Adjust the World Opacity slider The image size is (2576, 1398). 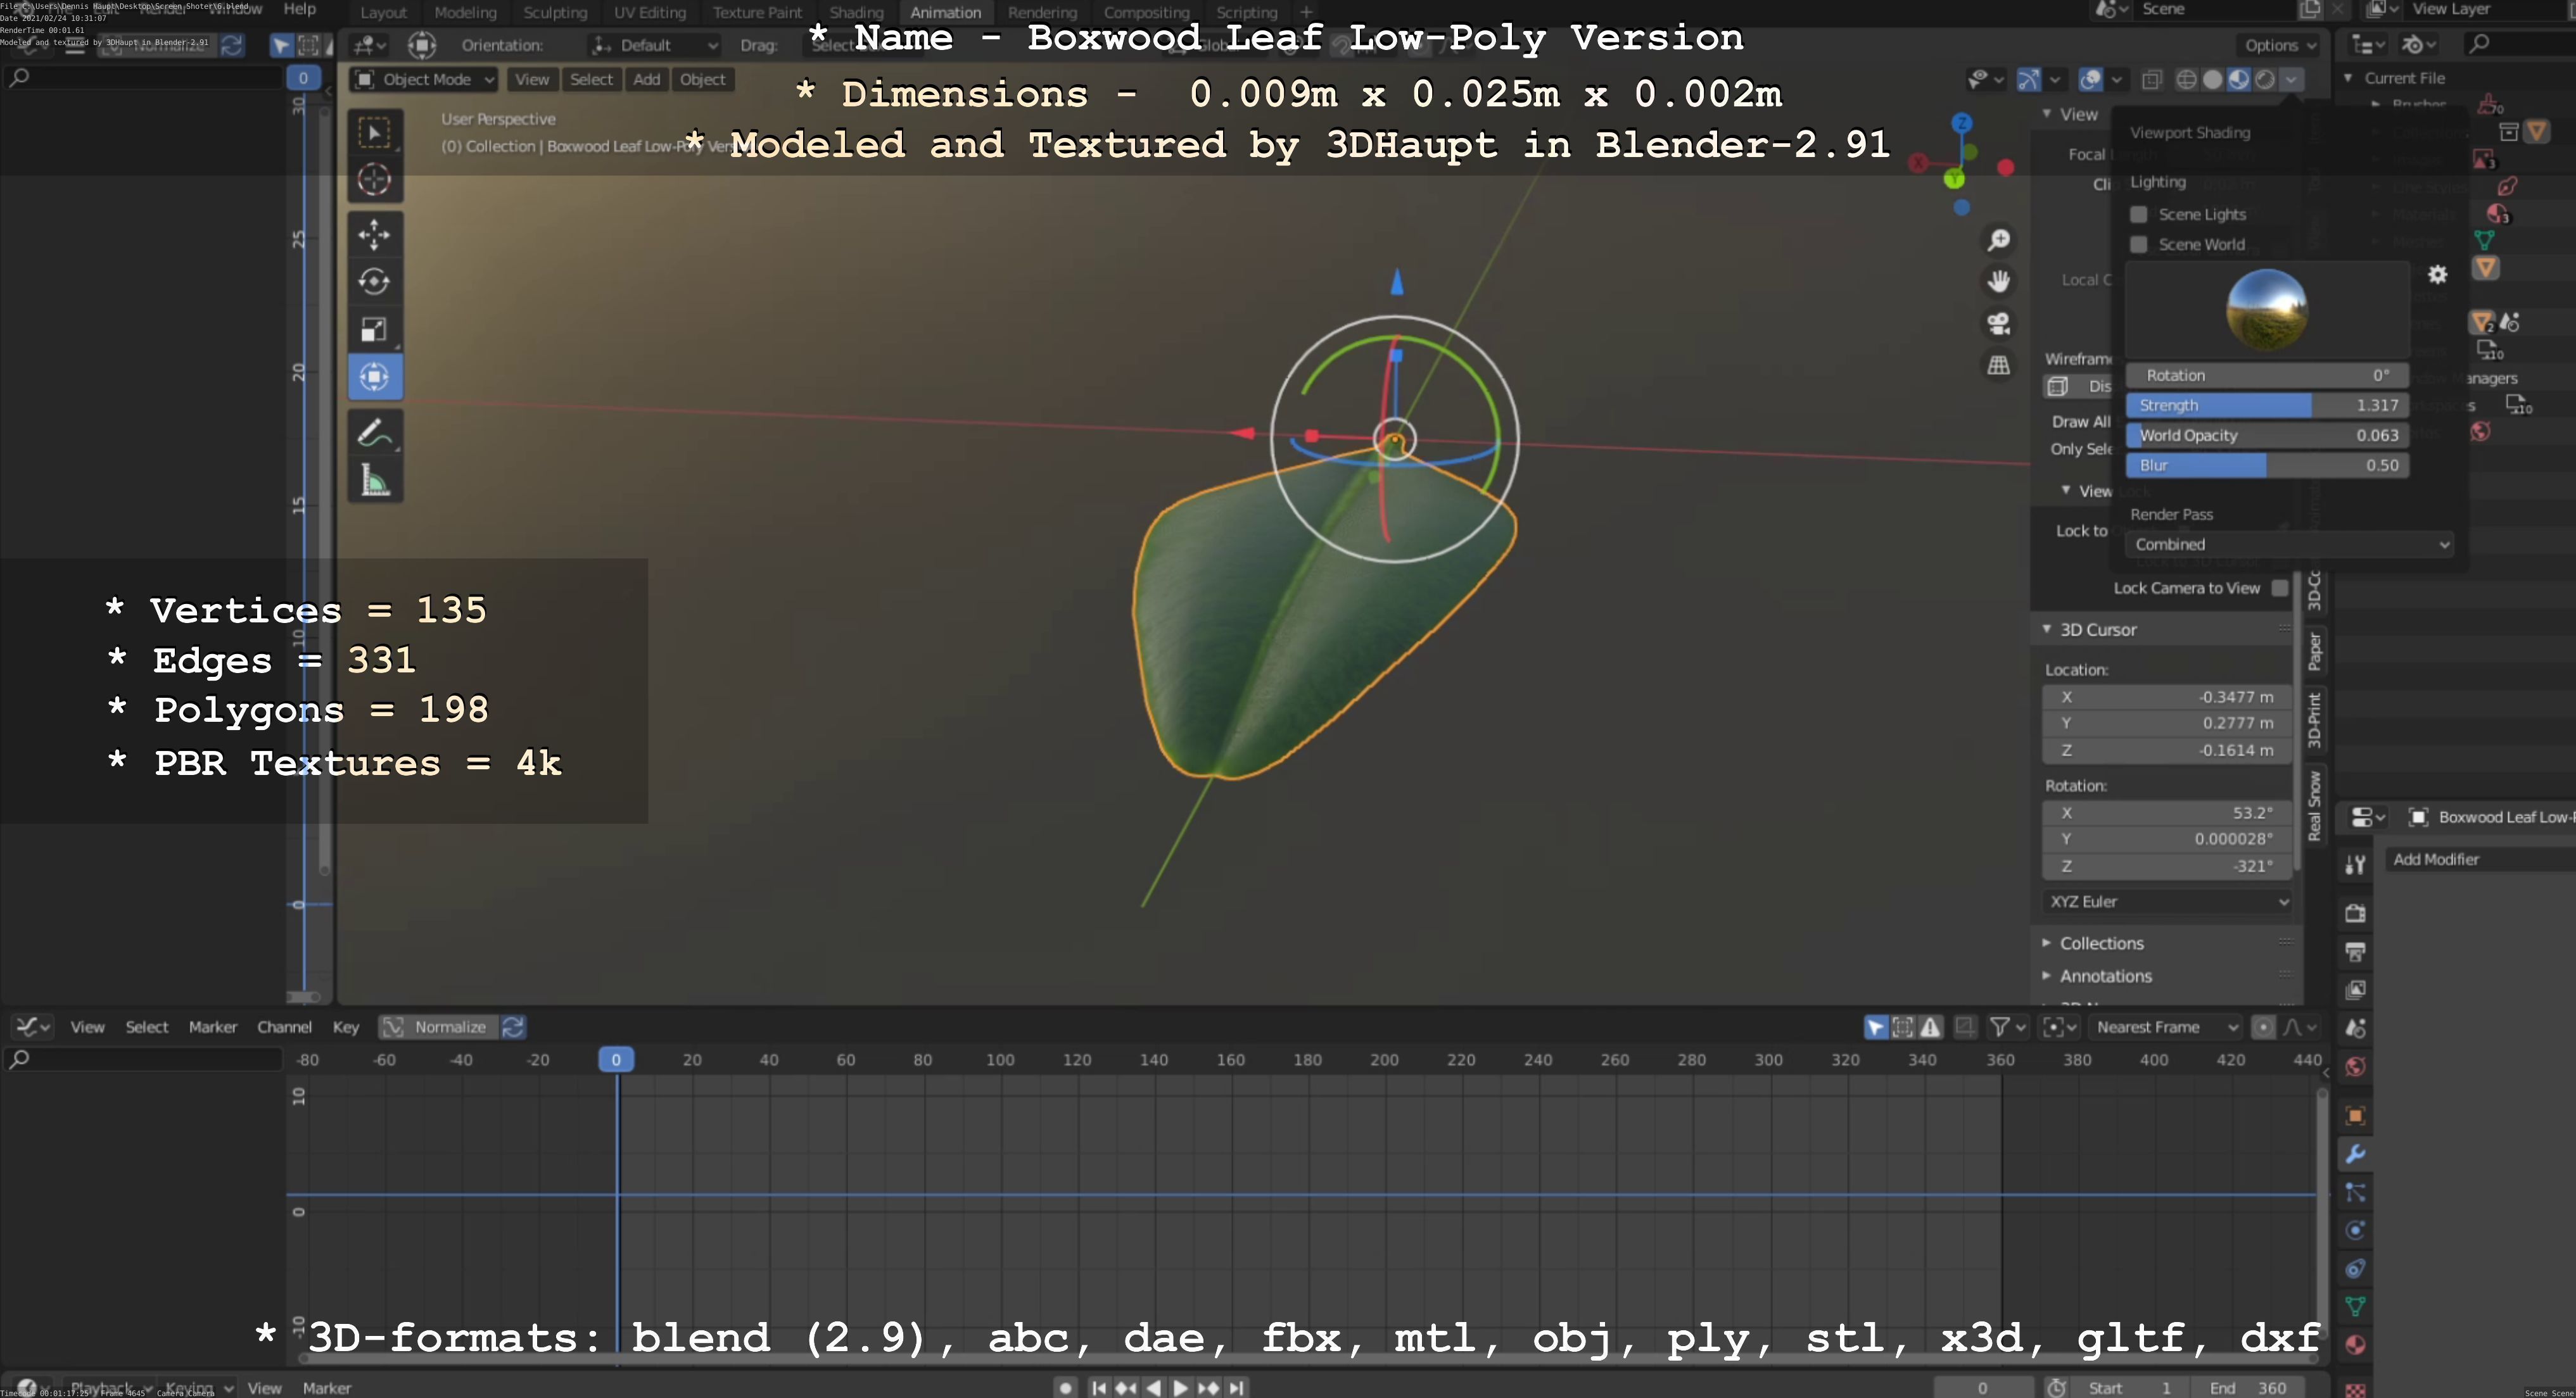[x=2266, y=436]
